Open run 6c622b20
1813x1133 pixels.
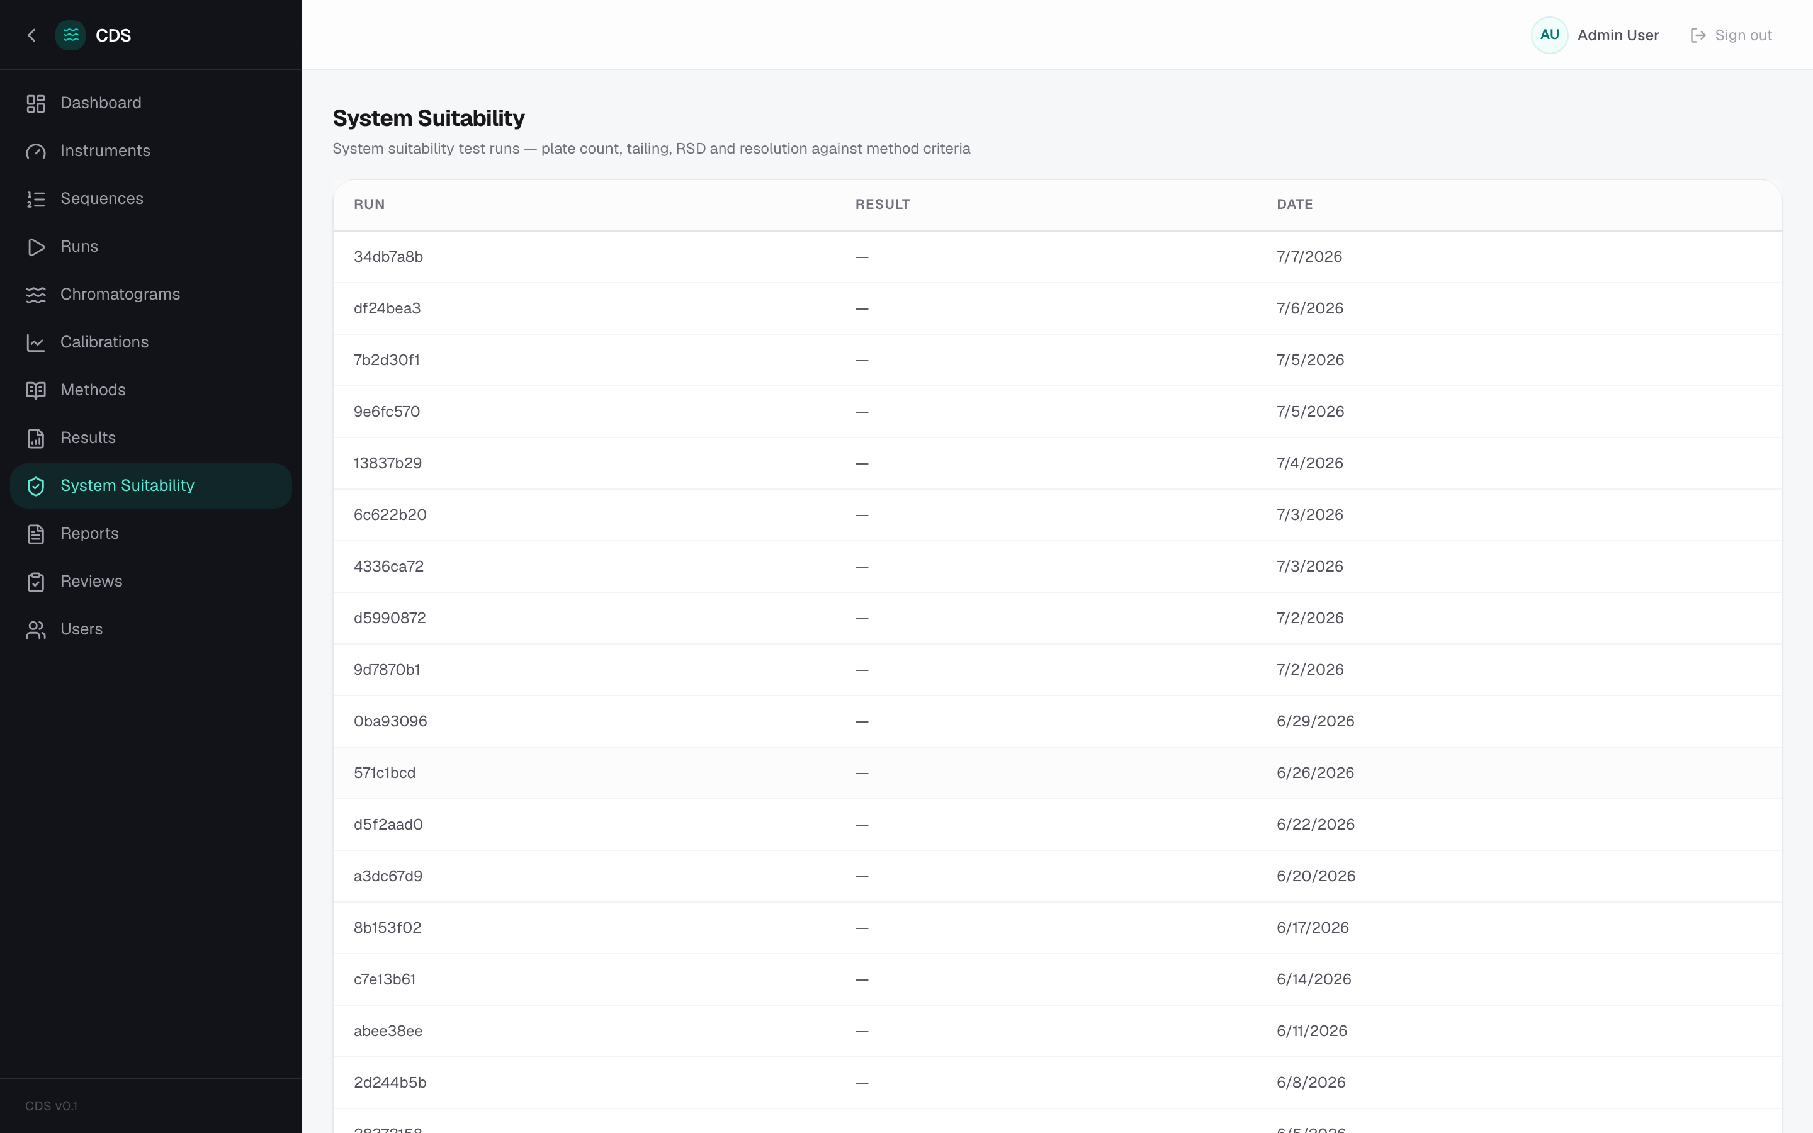[x=1057, y=516]
